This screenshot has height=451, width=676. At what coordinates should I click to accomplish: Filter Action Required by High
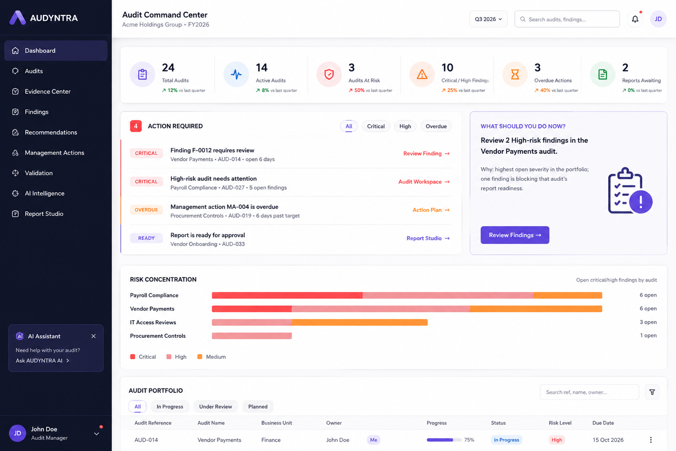[x=405, y=126]
